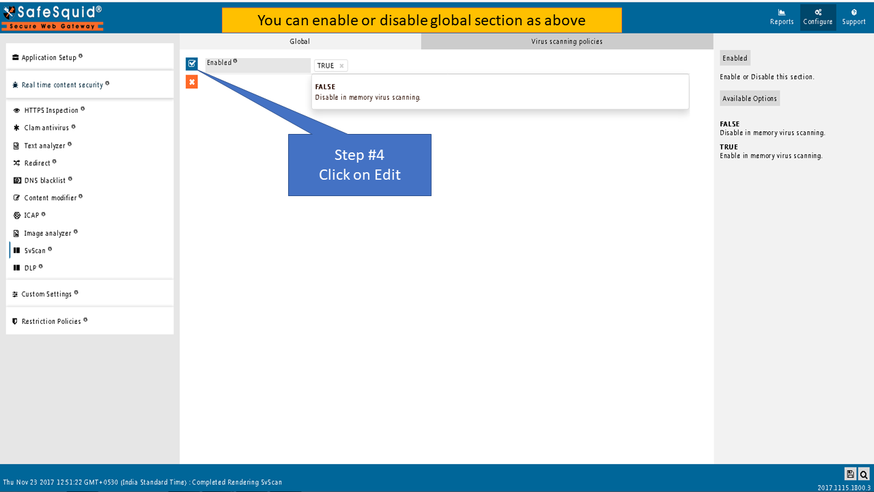This screenshot has width=874, height=492.
Task: Open DLP settings
Action: tap(30, 268)
